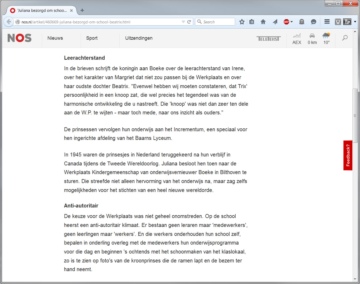Open the Uitzendingen section
This screenshot has width=360, height=284.
pyautogui.click(x=139, y=38)
